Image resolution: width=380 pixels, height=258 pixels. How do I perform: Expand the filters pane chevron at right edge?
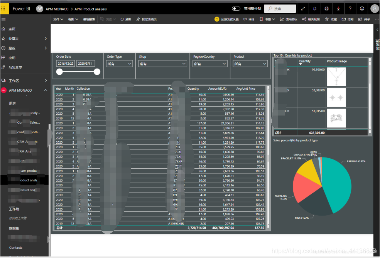(377, 30)
